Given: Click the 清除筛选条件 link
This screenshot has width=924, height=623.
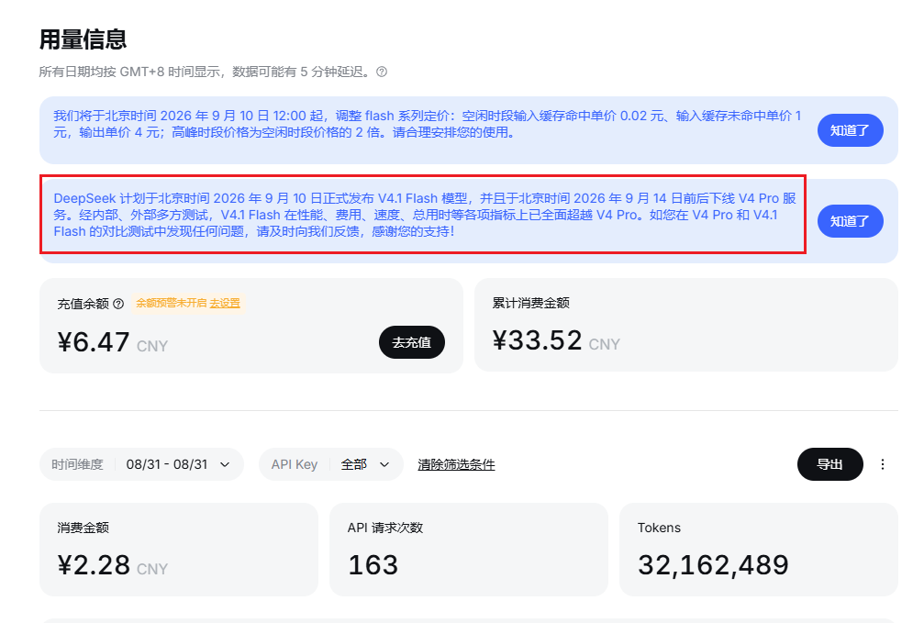Looking at the screenshot, I should pyautogui.click(x=456, y=464).
